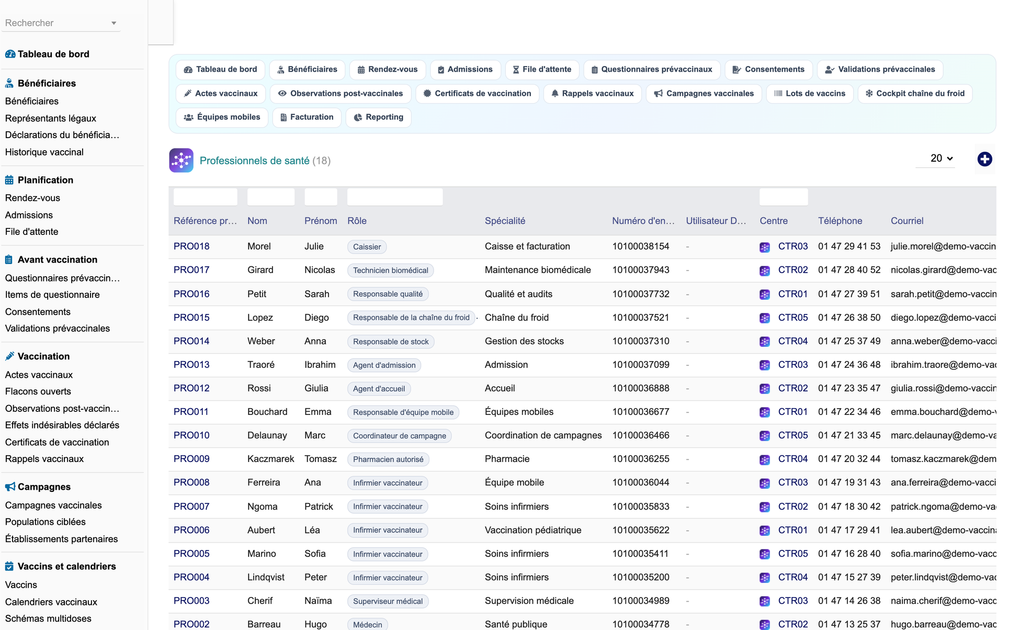
Task: Click the Vaccins et calendriers icon
Action: tap(9, 567)
